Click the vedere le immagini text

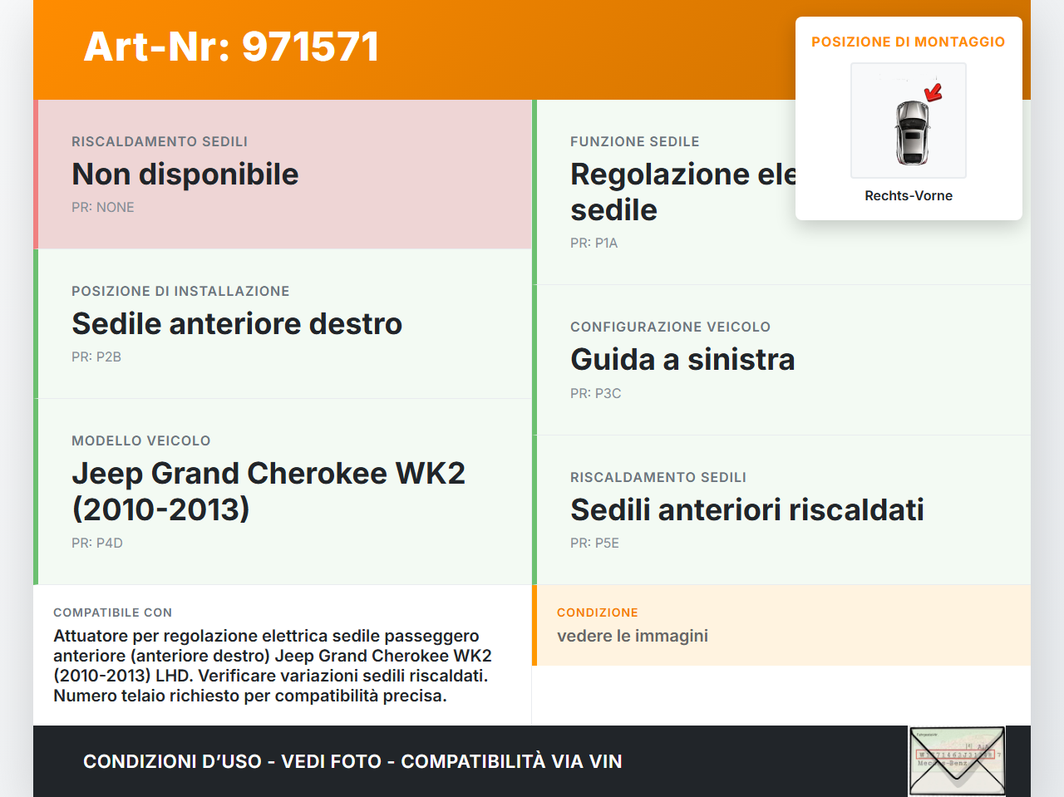[x=633, y=636]
